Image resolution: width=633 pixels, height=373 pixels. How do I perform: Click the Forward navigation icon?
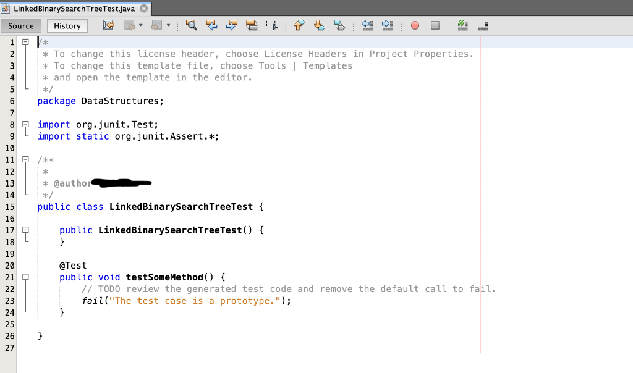156,25
